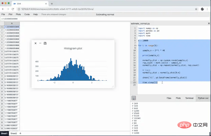This screenshot has width=211, height=136.
Task: Add a new sheet with plus icon
Action: click(20, 133)
